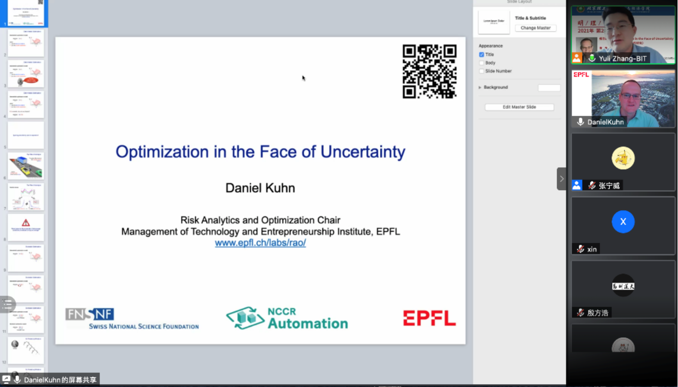678x387 pixels.
Task: Click the muted microphone icon for xin
Action: (x=580, y=249)
